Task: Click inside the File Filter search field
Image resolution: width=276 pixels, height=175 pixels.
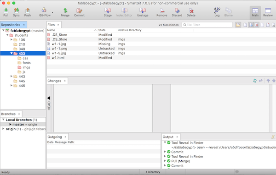Action: point(207,25)
